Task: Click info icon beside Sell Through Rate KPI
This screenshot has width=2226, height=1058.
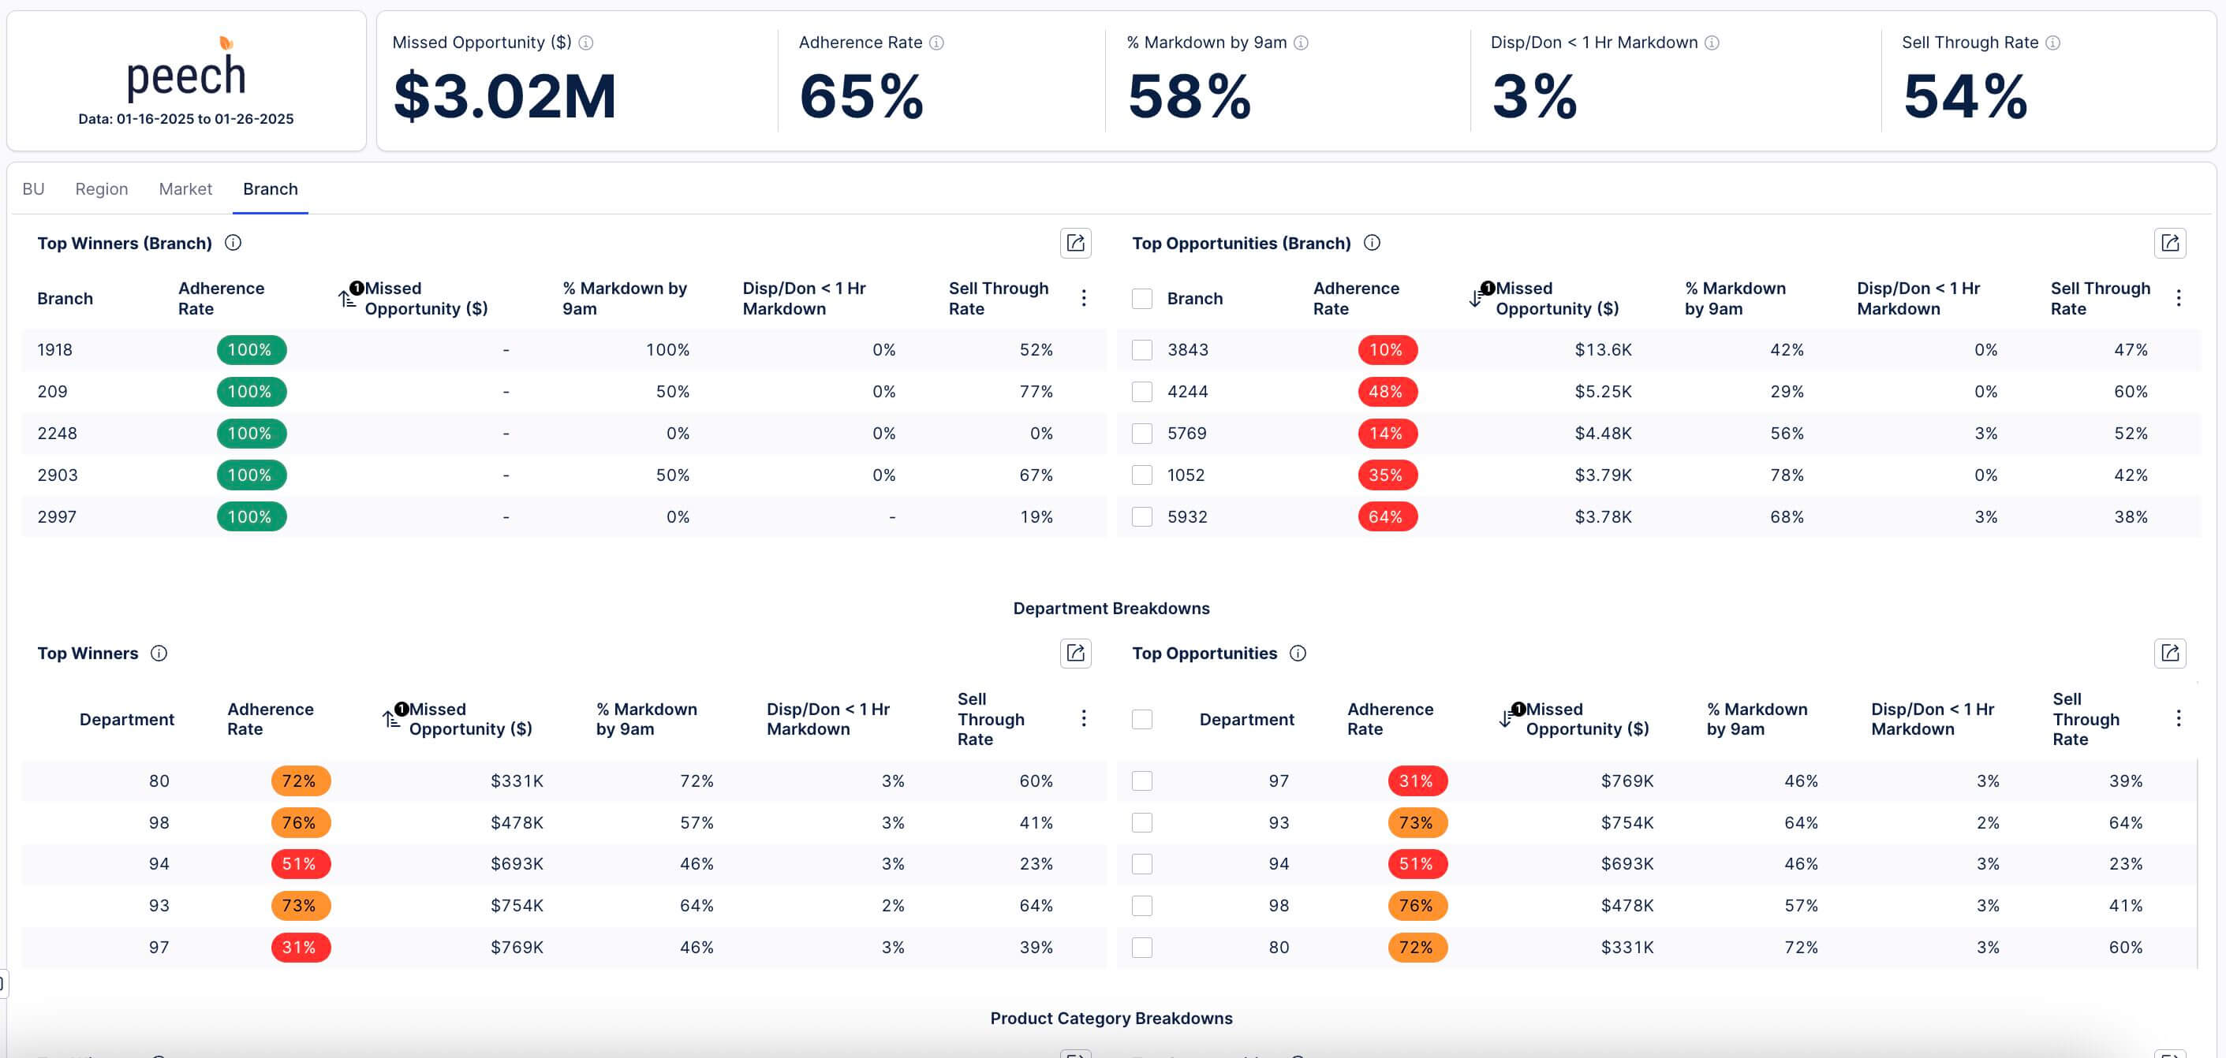Action: click(2052, 43)
